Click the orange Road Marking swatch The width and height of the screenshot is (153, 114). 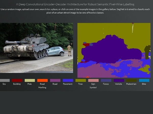point(42,80)
